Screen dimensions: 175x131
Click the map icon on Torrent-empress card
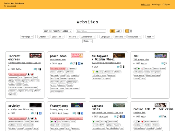tap(35, 69)
